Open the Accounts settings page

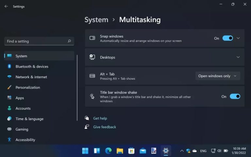(23, 108)
